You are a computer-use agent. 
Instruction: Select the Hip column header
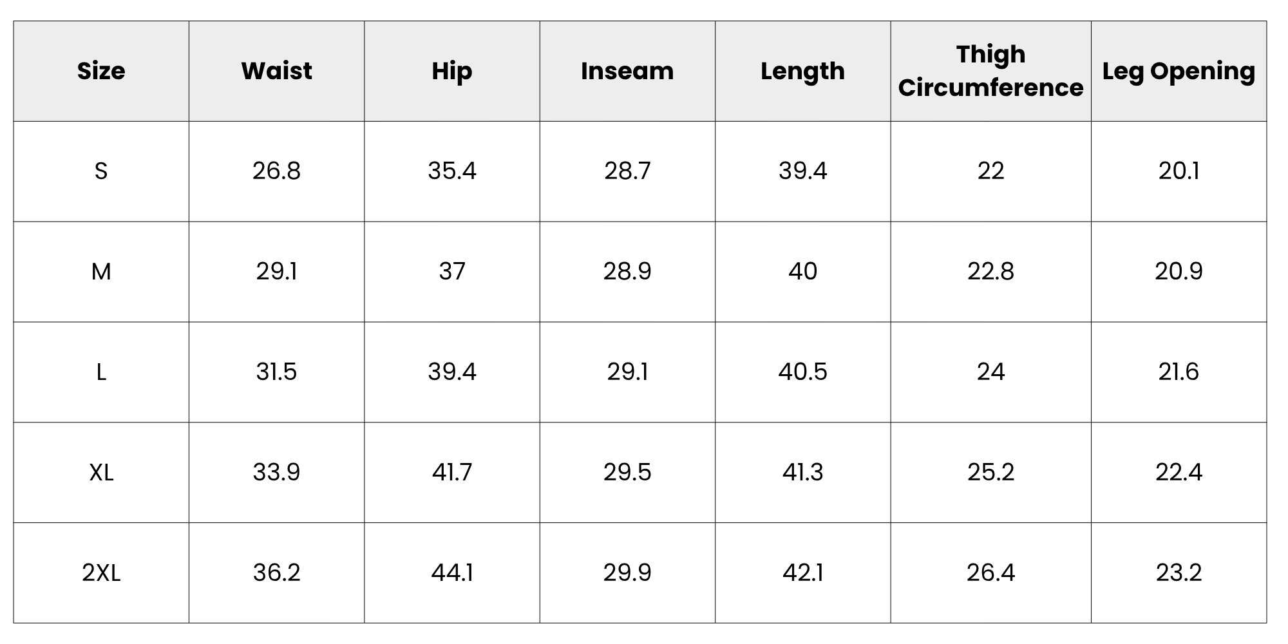click(451, 71)
